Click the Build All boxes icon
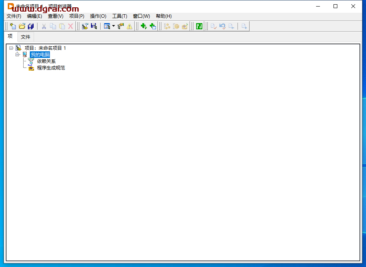 (167, 26)
